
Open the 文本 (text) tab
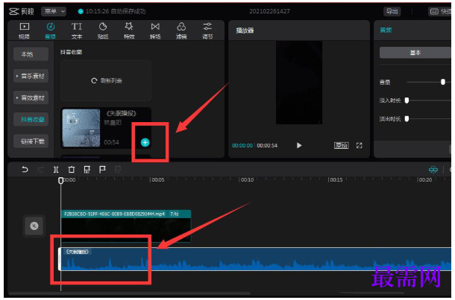[x=77, y=31]
